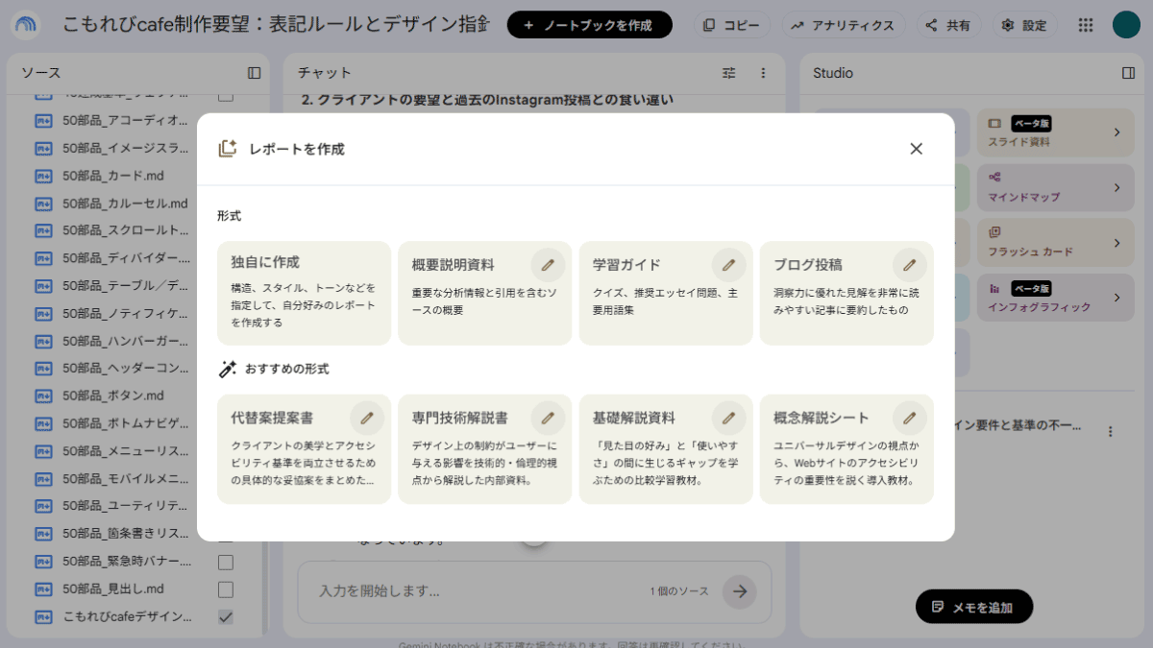Click the md file icon of 50部品_ボタン.md
Image resolution: width=1153 pixels, height=648 pixels.
coord(43,396)
